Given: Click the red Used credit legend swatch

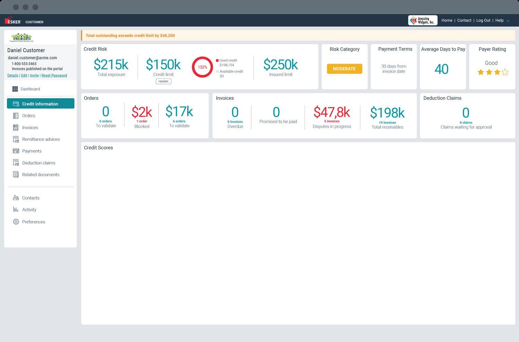Looking at the screenshot, I should (217, 60).
